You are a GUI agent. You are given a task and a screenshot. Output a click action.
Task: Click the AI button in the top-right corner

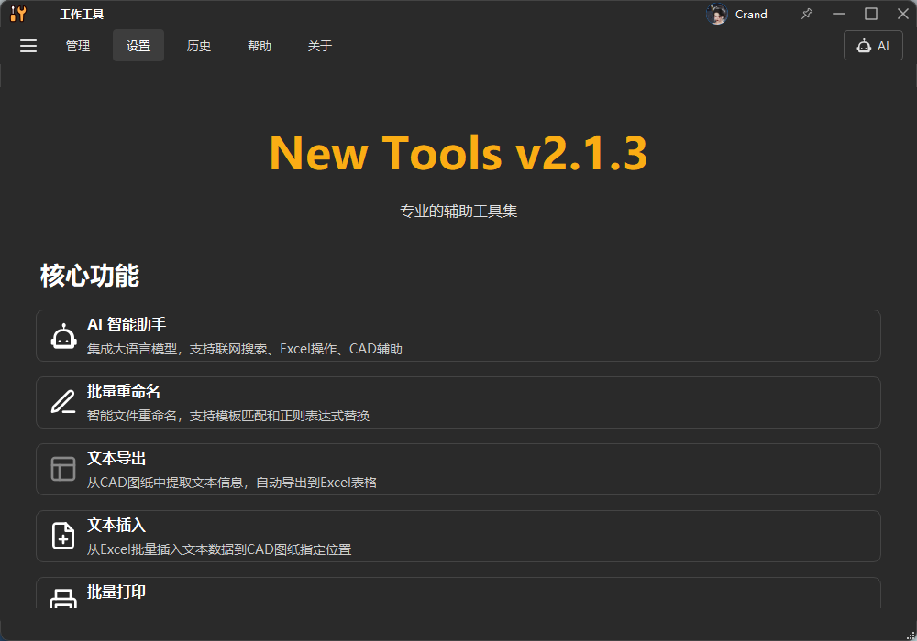[872, 45]
